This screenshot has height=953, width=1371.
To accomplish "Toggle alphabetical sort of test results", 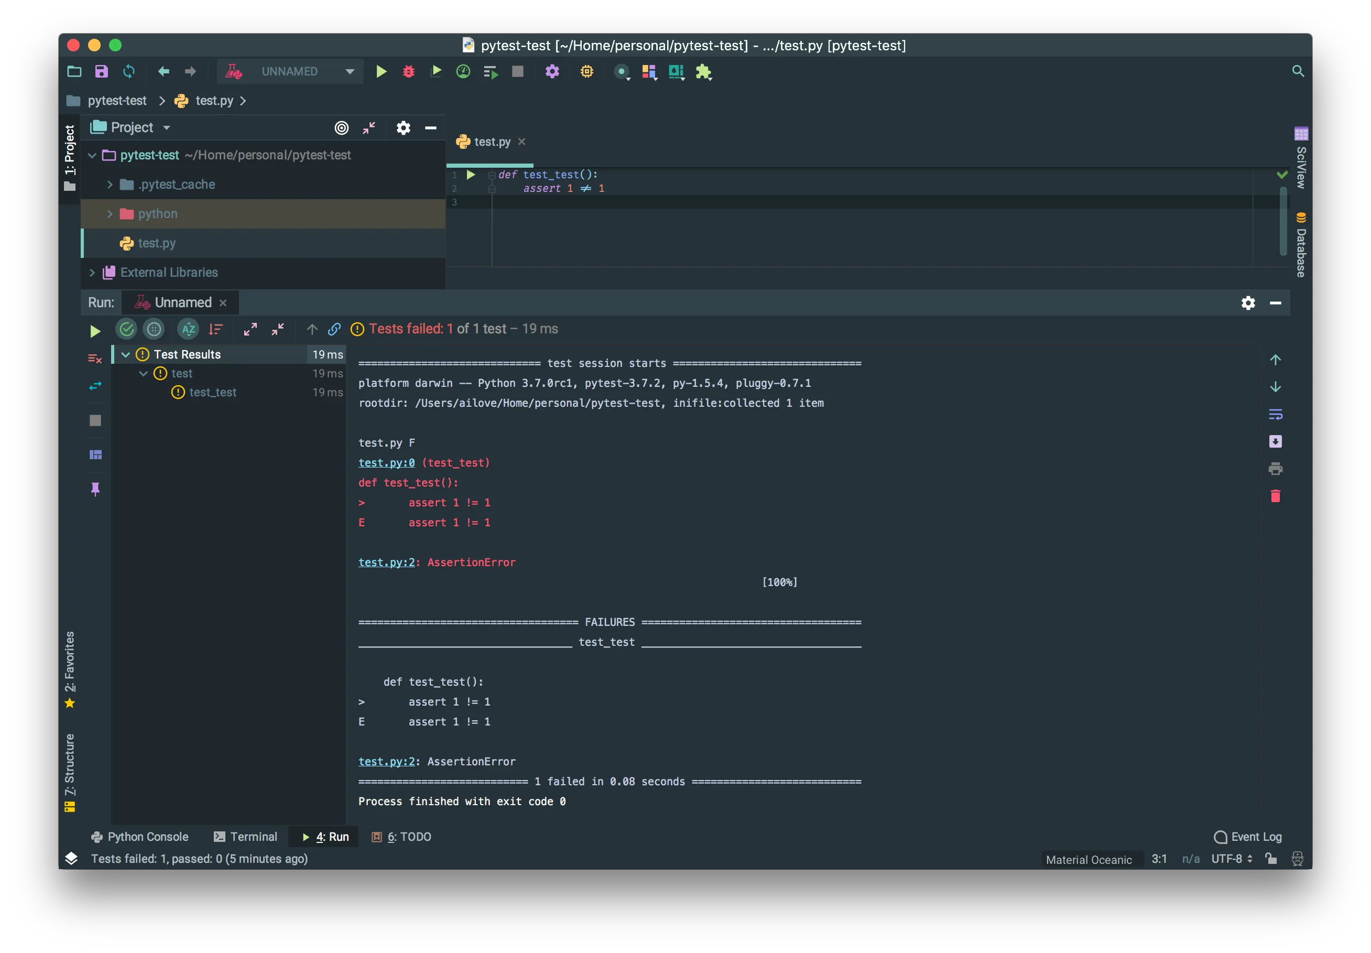I will tap(189, 329).
